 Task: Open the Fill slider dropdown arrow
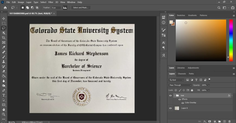(209, 90)
